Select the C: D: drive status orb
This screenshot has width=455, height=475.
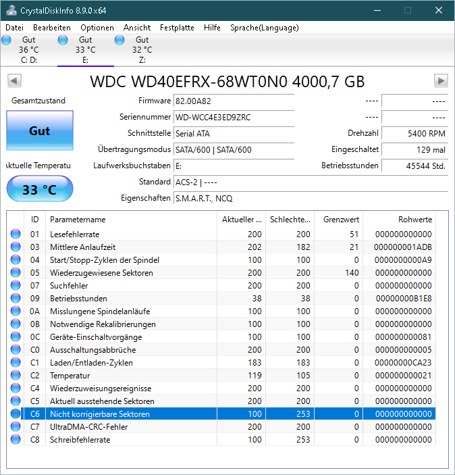pyautogui.click(x=6, y=40)
